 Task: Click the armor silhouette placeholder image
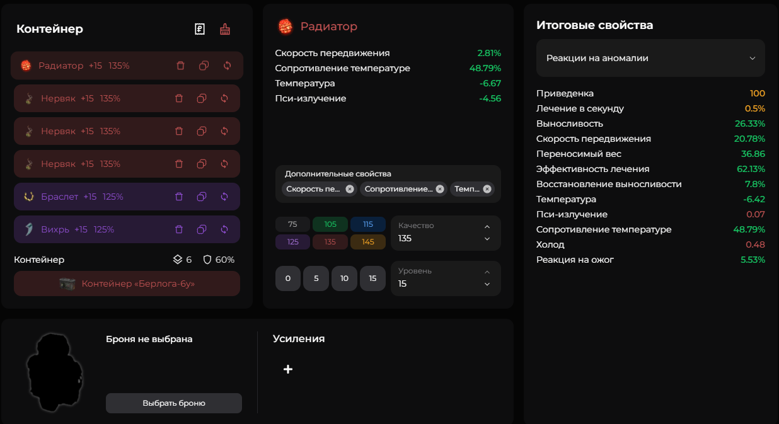(x=55, y=372)
